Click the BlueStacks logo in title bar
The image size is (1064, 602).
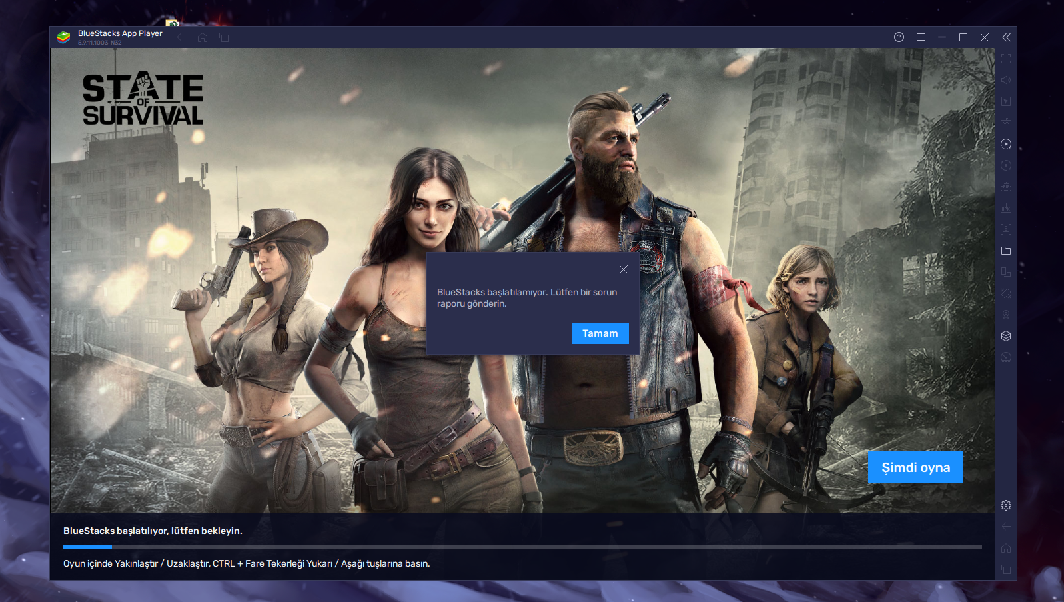pyautogui.click(x=63, y=37)
